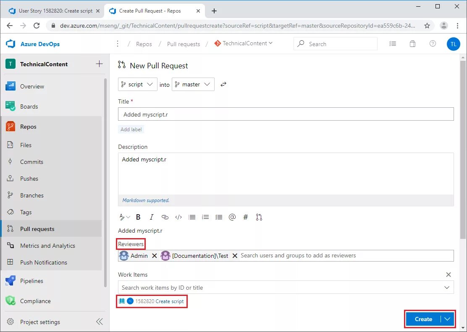467x332 pixels.
Task: Mention a person with @ icon
Action: point(232,217)
